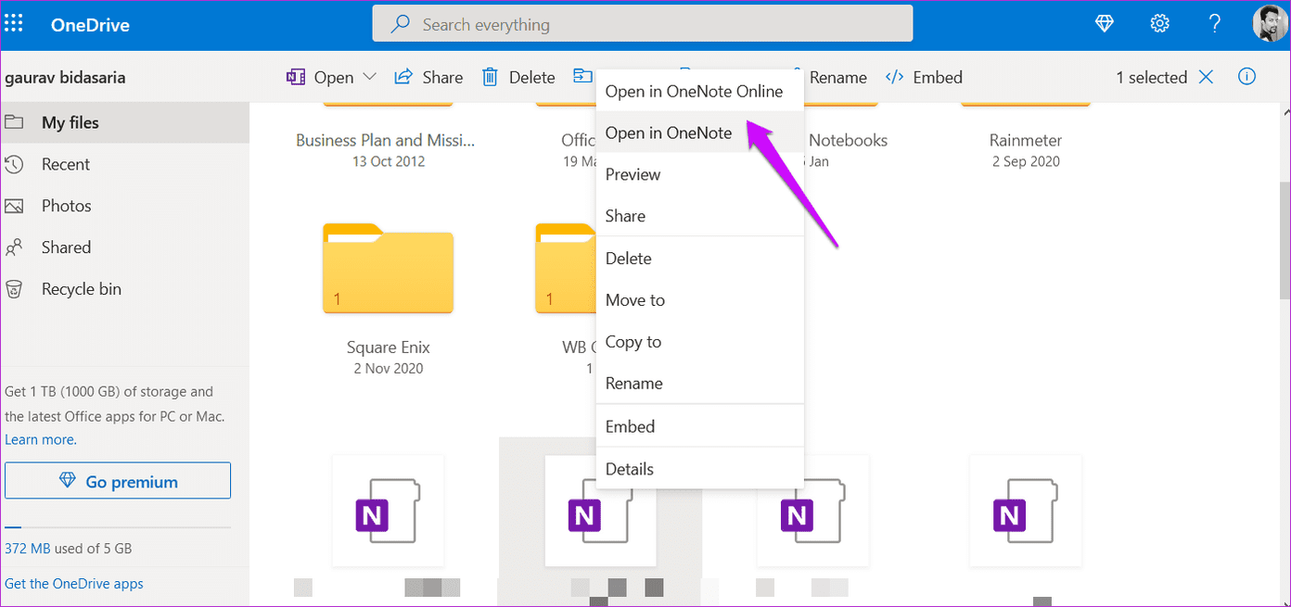Choose Open in OneNote menu item

click(699, 133)
